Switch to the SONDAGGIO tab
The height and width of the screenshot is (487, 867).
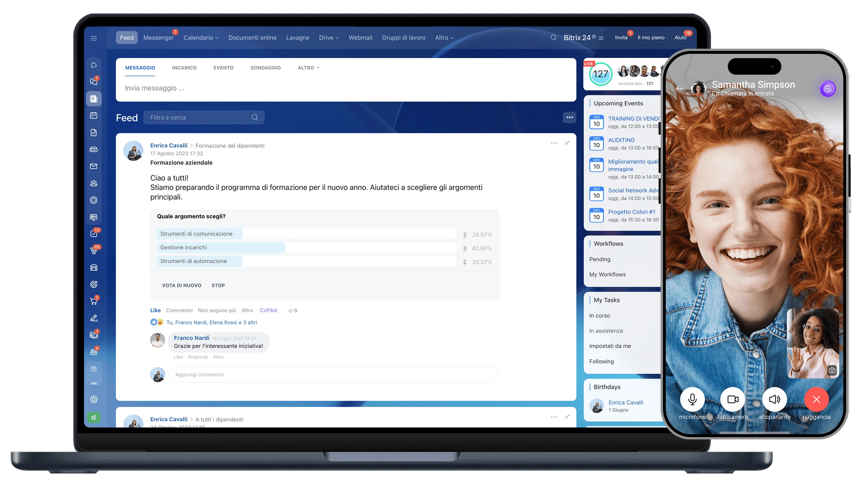click(x=266, y=68)
